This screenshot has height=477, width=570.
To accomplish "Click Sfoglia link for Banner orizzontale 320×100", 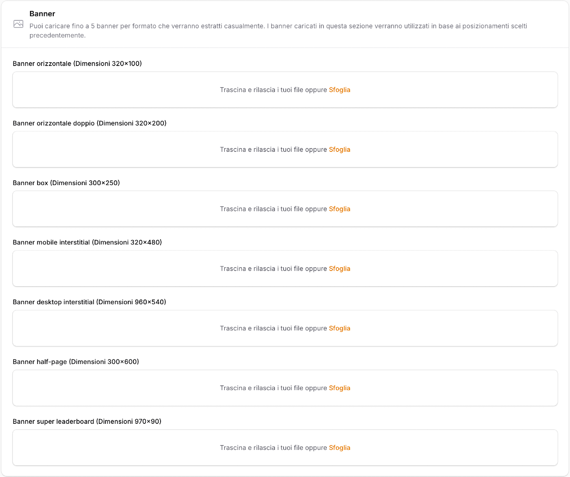I will point(340,90).
